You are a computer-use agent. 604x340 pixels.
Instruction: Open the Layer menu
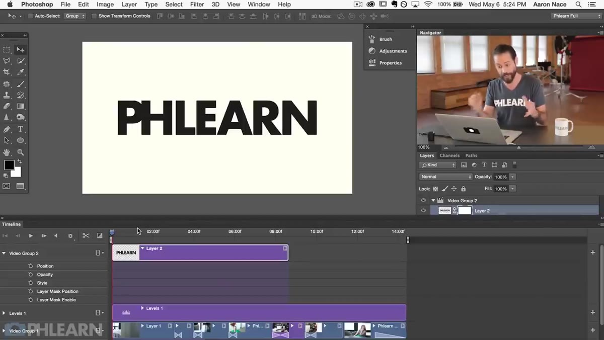coord(129,5)
